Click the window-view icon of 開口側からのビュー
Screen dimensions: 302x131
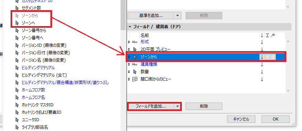pyautogui.click(x=135, y=79)
